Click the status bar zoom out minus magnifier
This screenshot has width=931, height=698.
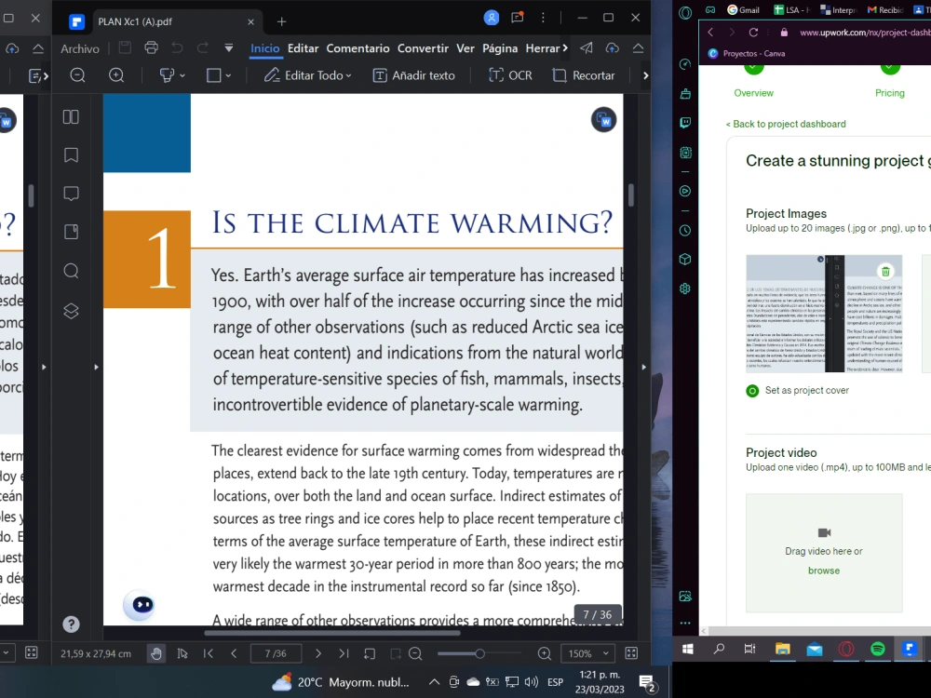415,654
